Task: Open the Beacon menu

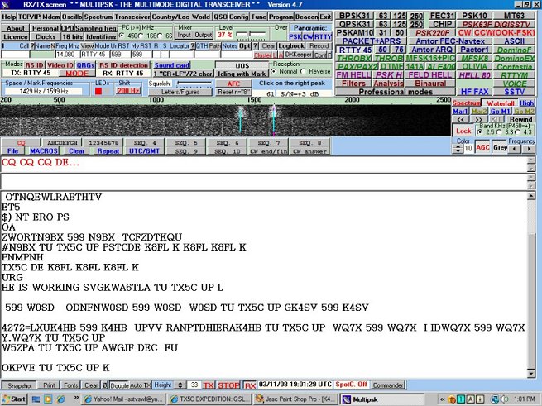Action: 307,17
